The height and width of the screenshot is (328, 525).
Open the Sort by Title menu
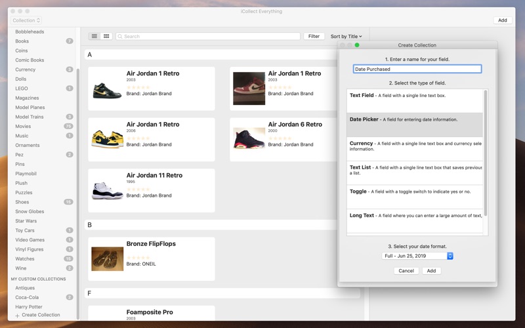click(346, 36)
